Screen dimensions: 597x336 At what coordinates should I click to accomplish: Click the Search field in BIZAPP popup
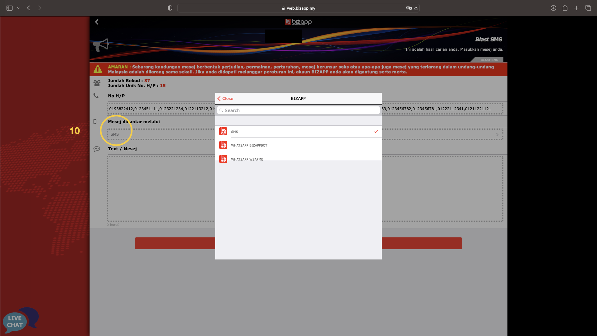tap(298, 110)
